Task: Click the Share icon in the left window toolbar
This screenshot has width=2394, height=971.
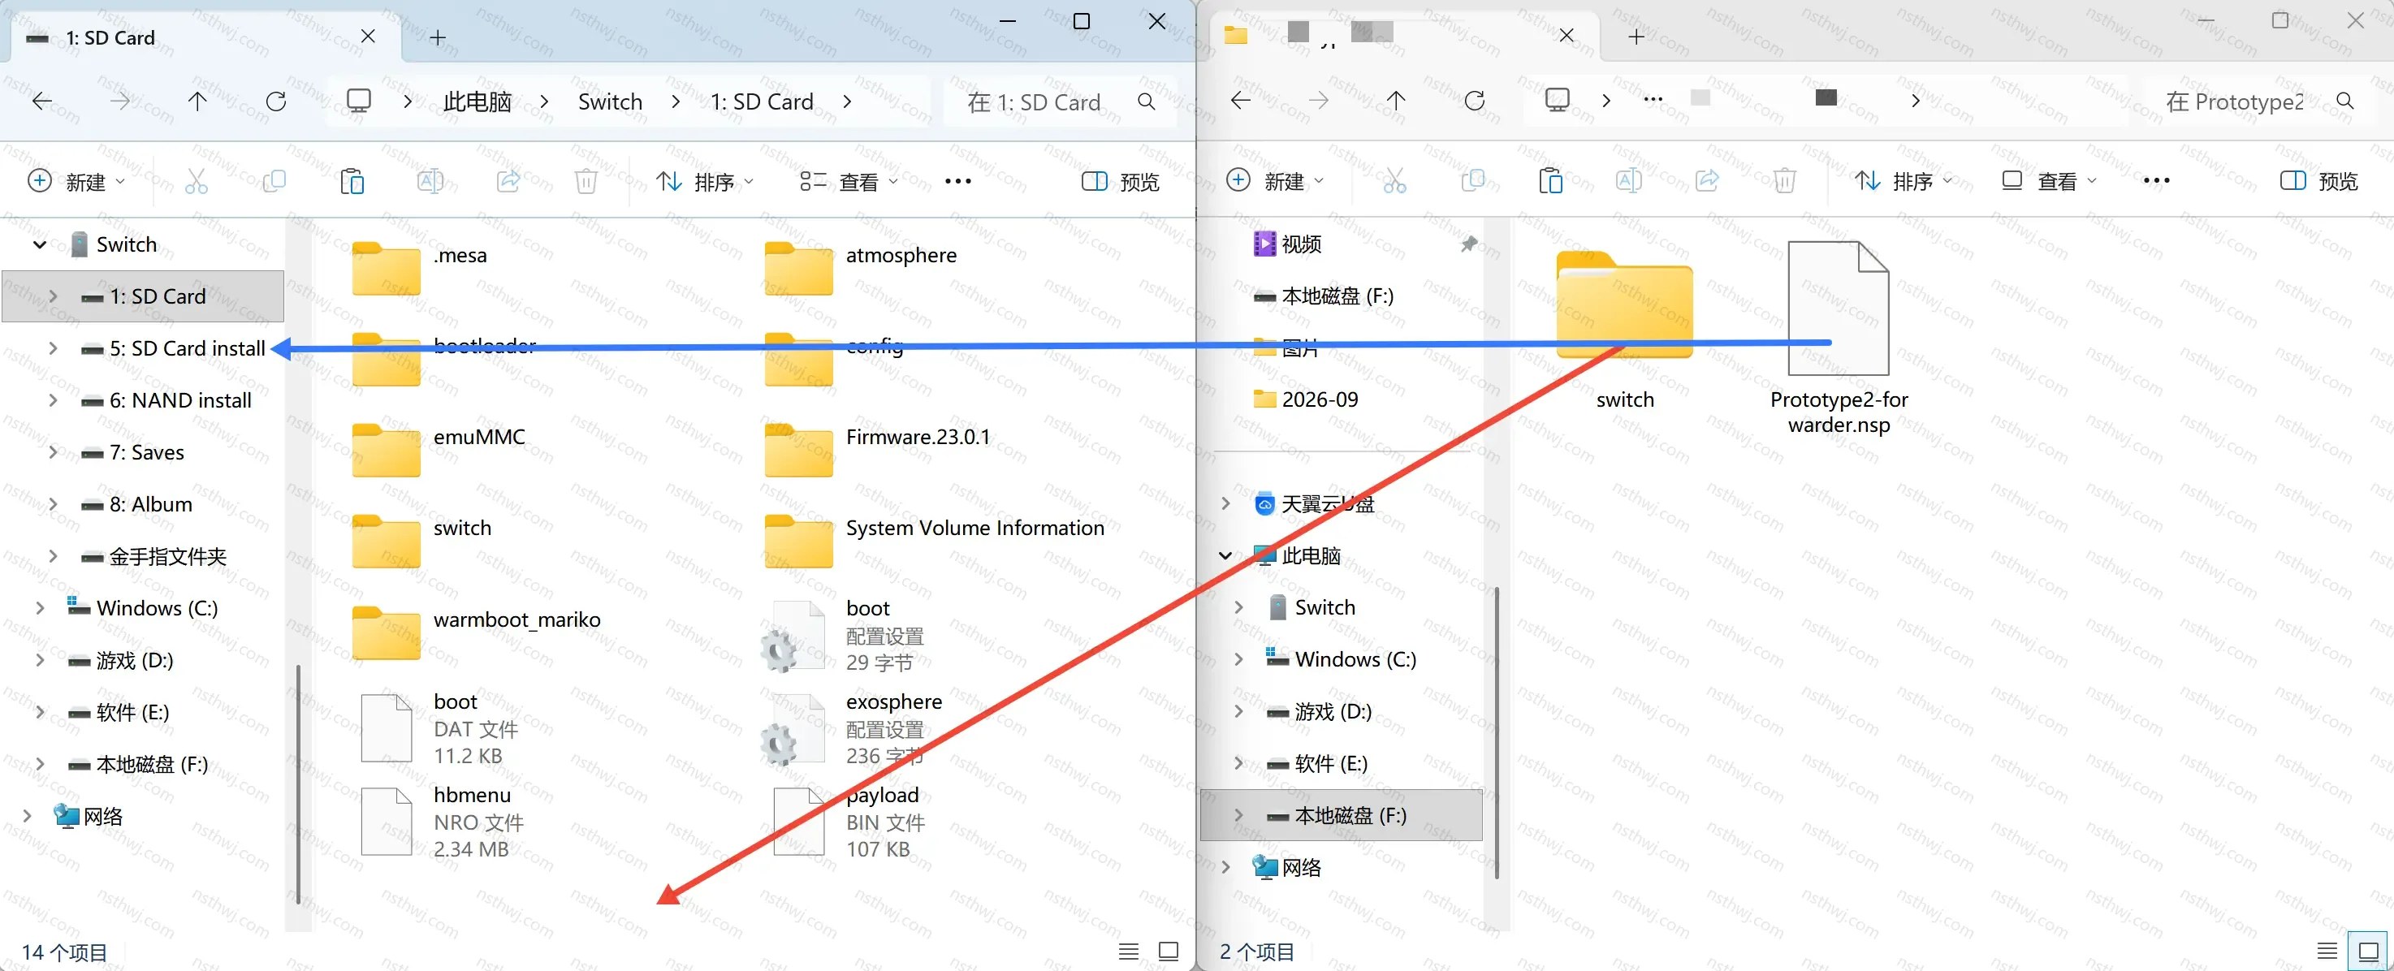Action: (508, 181)
